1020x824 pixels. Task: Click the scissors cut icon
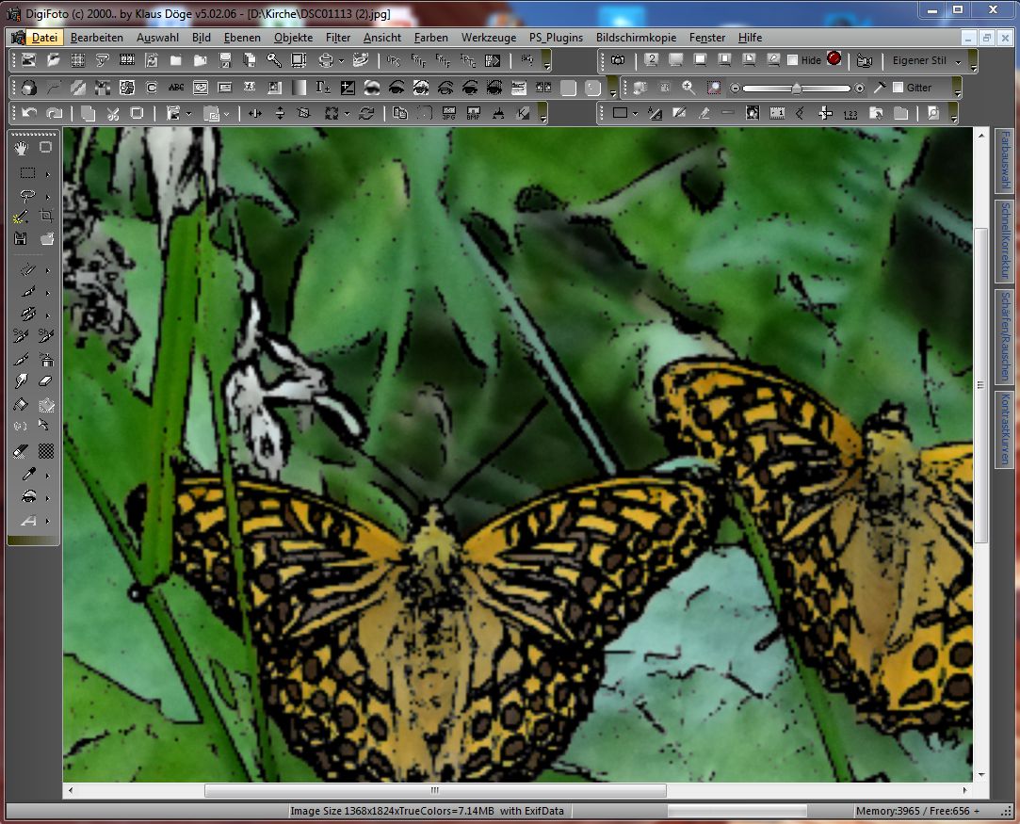click(112, 113)
